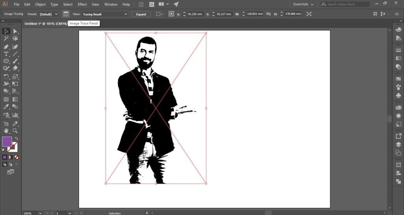Reset default fill and stroke
The image size is (404, 215).
coord(4,150)
